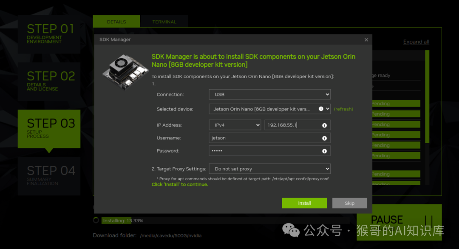Click the info icon in IP address field
459x249 pixels.
click(x=324, y=125)
